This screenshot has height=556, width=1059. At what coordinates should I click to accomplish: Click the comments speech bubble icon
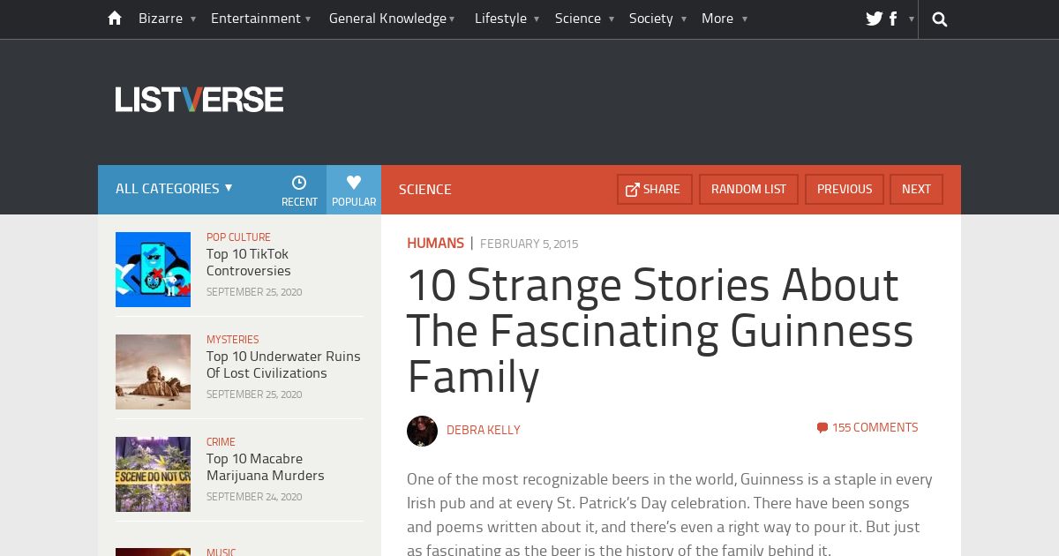click(822, 428)
